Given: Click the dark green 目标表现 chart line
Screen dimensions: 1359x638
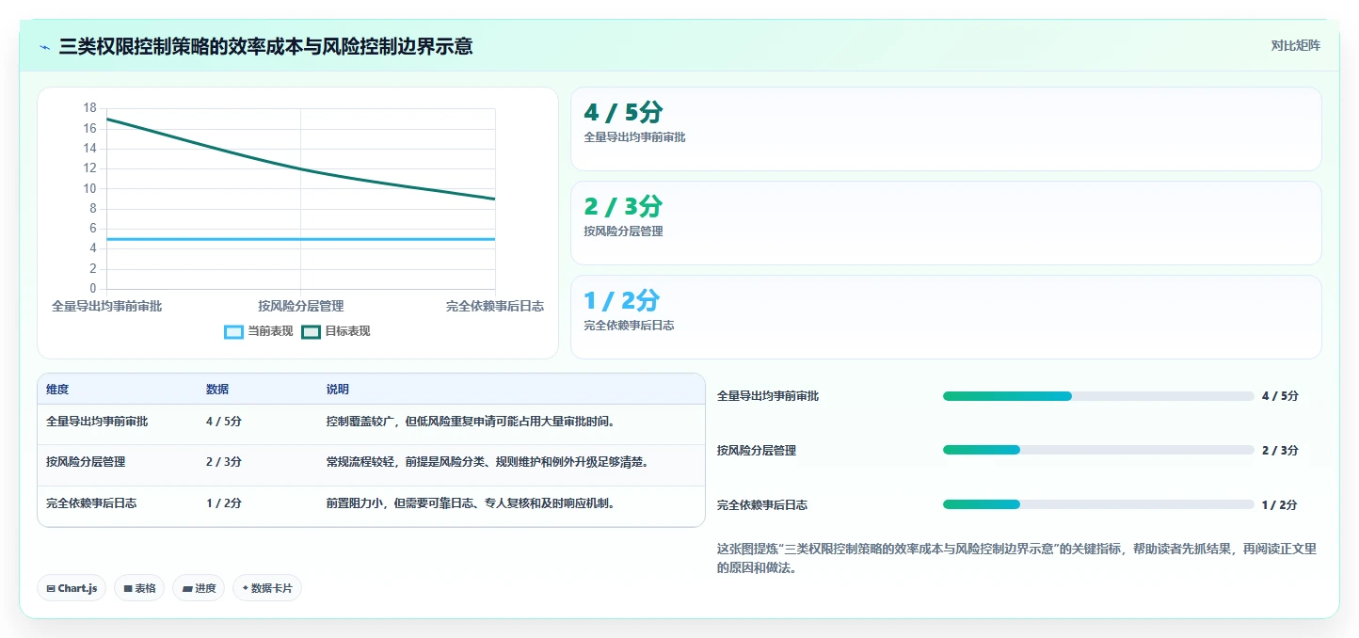Looking at the screenshot, I should coord(301,169).
